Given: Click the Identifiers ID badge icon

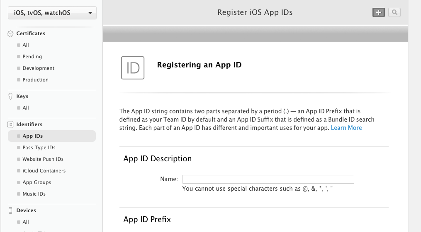Looking at the screenshot, I should coord(10,124).
